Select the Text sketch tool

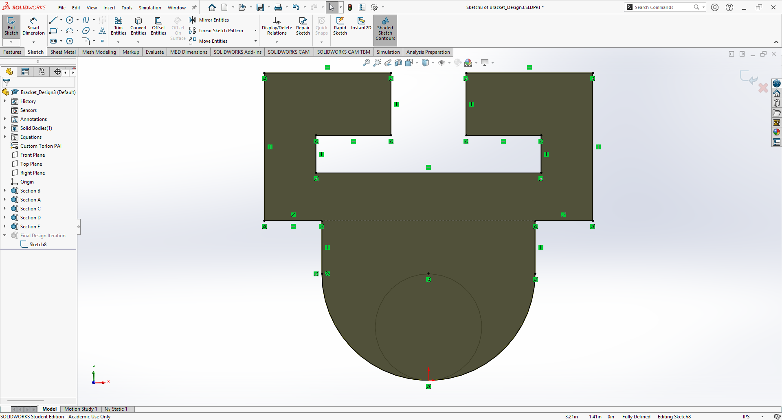click(102, 31)
